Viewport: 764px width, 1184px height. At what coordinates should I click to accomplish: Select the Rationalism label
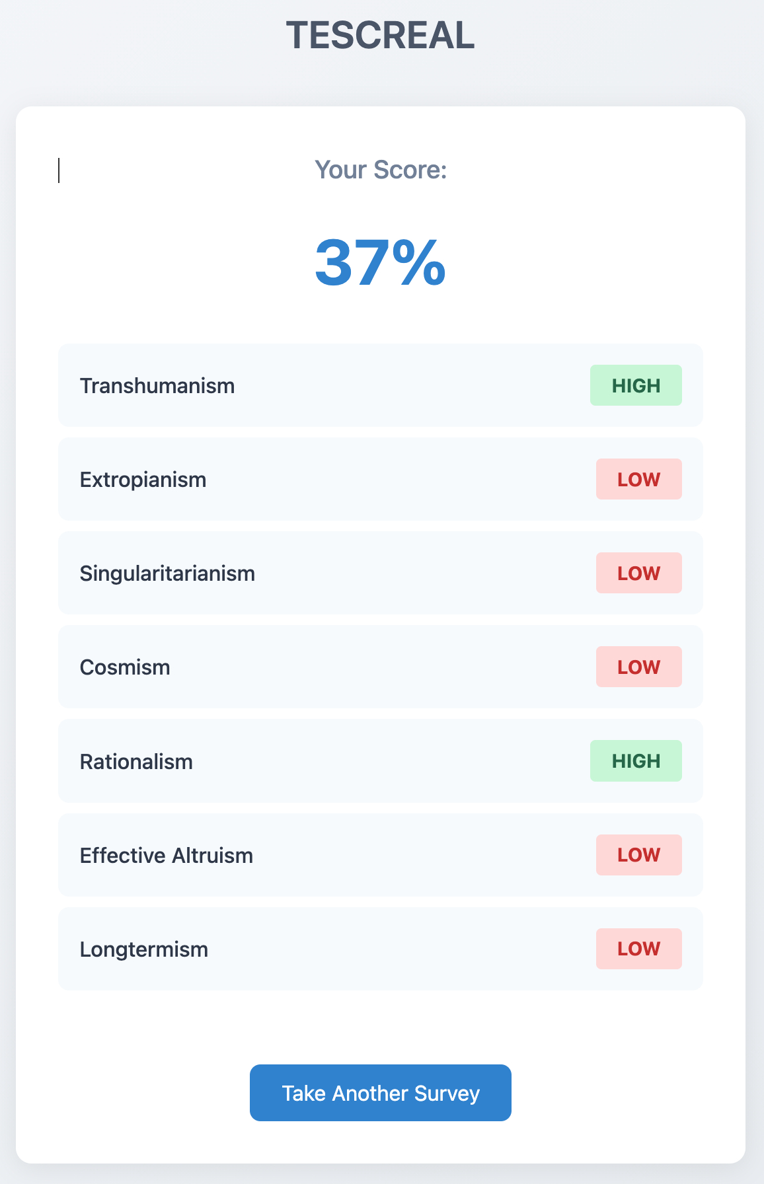point(136,762)
